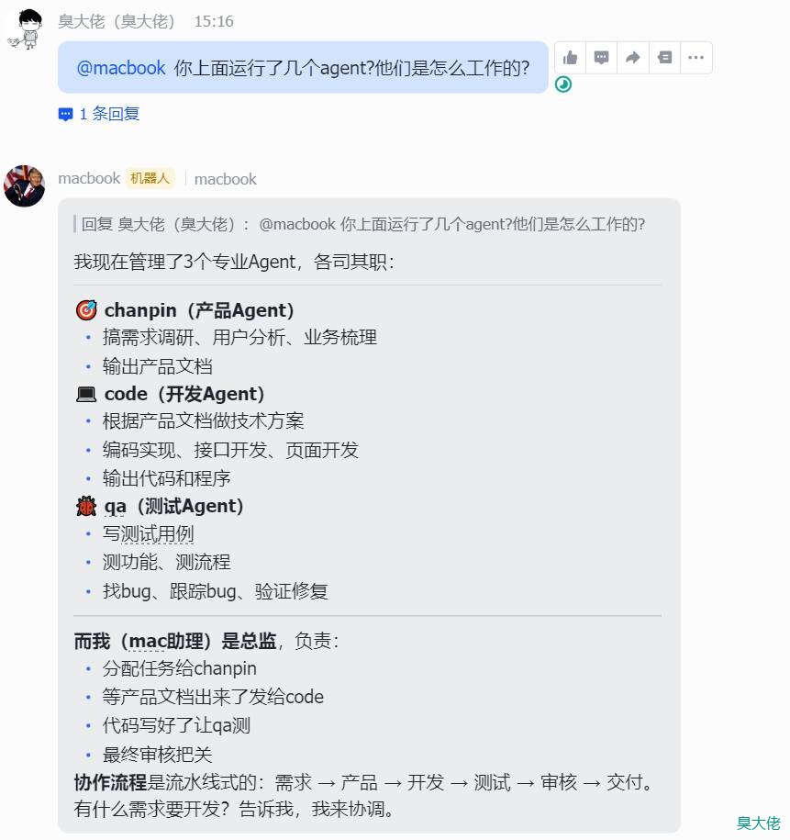
Task: Open the three-dots more actions menu
Action: pos(695,57)
